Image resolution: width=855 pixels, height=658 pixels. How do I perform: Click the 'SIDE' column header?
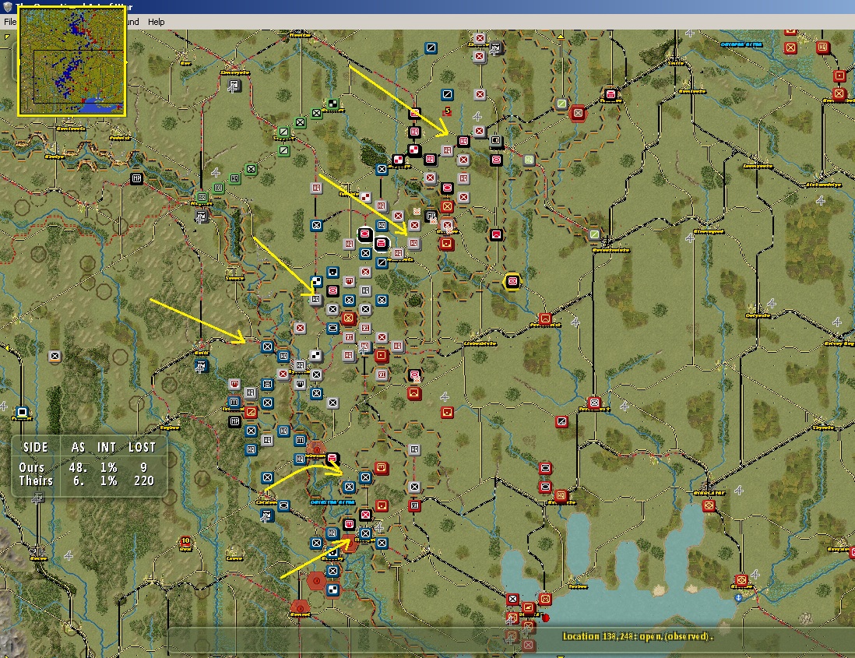[36, 447]
